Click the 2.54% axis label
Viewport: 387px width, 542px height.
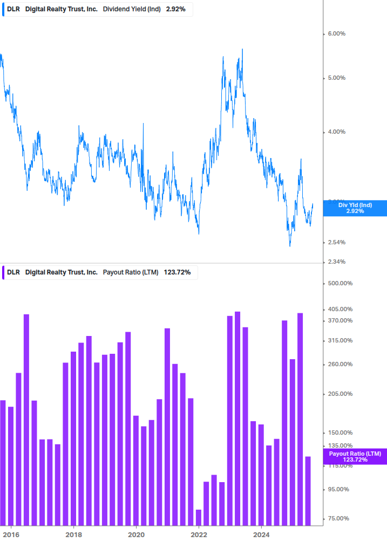click(x=336, y=243)
